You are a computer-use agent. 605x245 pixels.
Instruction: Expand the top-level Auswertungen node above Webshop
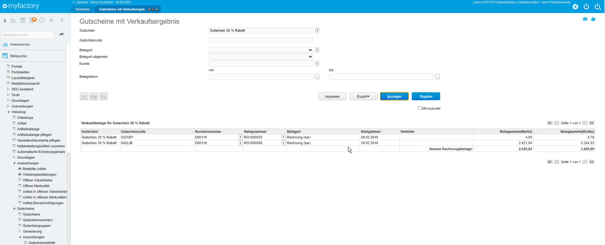(x=8, y=106)
